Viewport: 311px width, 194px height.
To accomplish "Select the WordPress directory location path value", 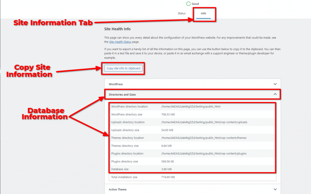I will coord(191,107).
